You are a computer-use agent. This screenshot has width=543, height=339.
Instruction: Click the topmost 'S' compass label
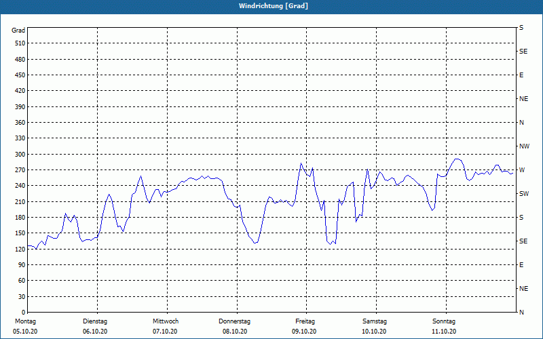(521, 28)
